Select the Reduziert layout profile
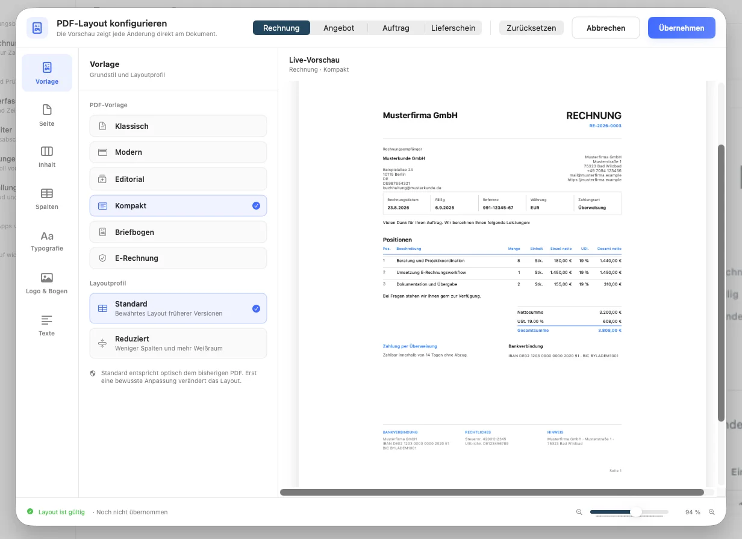This screenshot has width=742, height=539. click(x=178, y=343)
